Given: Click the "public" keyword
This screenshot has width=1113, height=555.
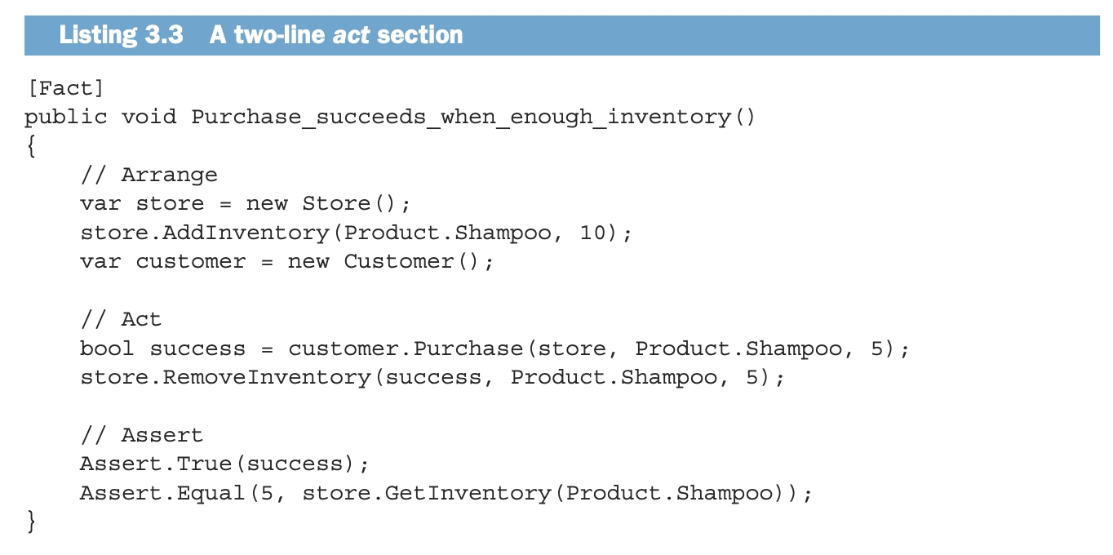Looking at the screenshot, I should point(65,117).
